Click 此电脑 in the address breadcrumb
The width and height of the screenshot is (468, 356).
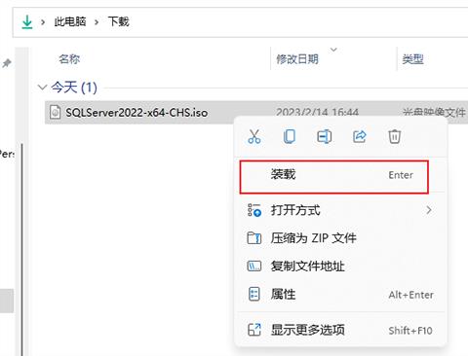[x=70, y=21]
